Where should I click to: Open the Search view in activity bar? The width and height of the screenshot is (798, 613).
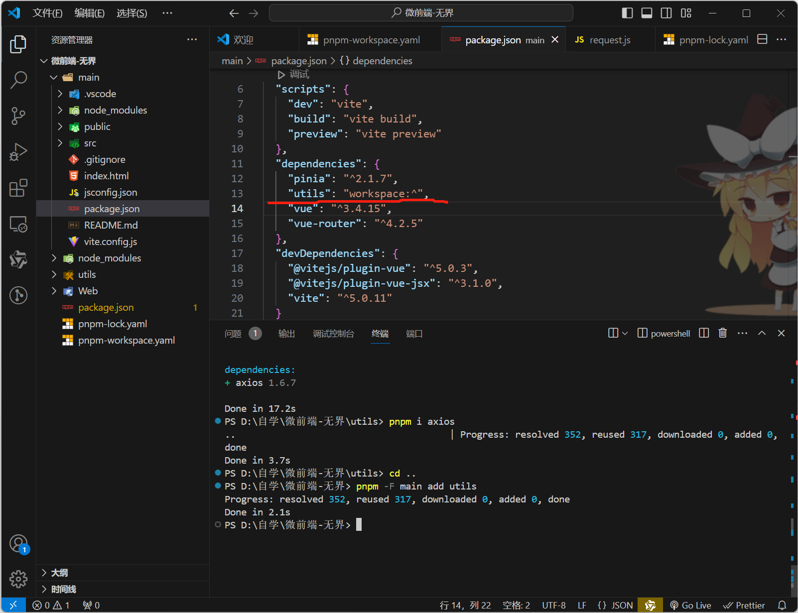pos(18,80)
